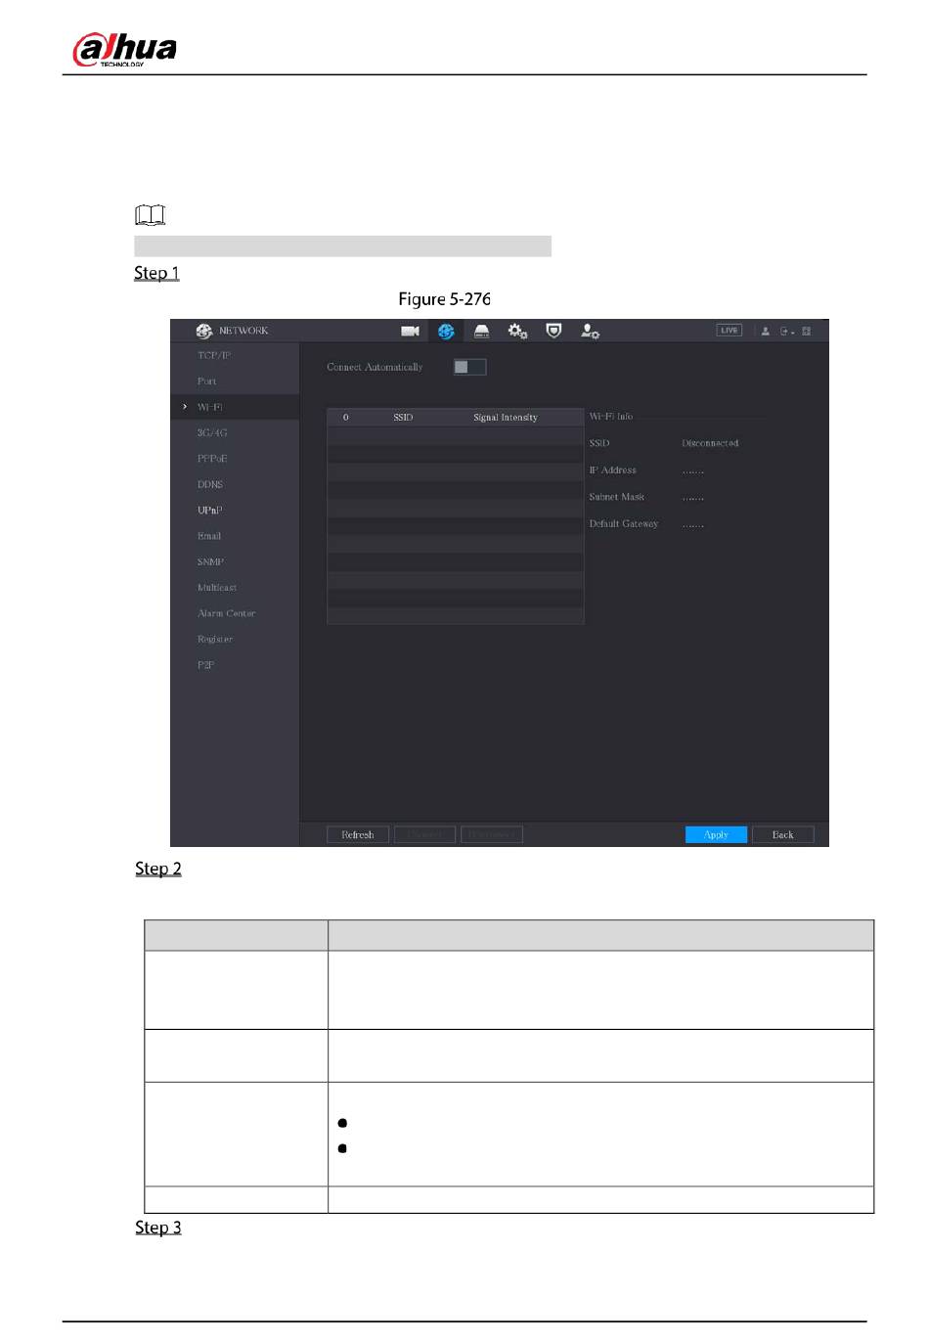
Task: Open Port settings
Action: tap(207, 381)
